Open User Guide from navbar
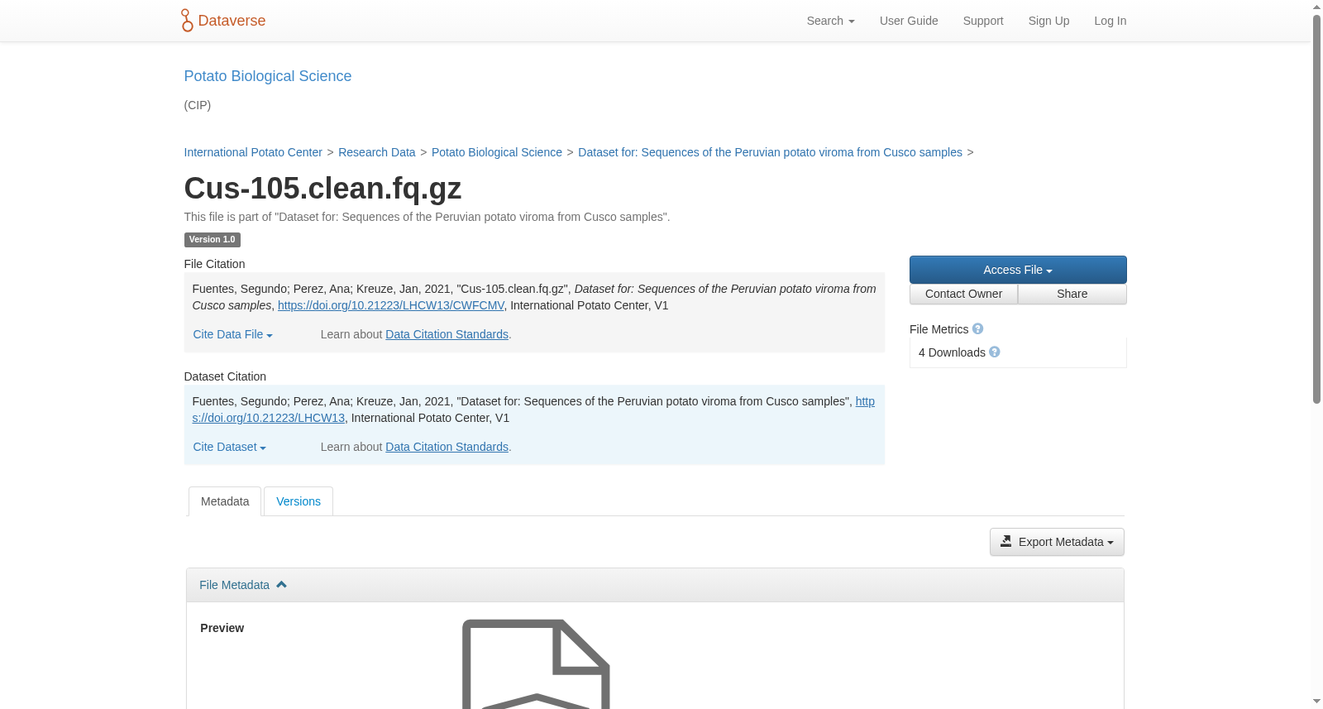The width and height of the screenshot is (1323, 709). tap(909, 21)
